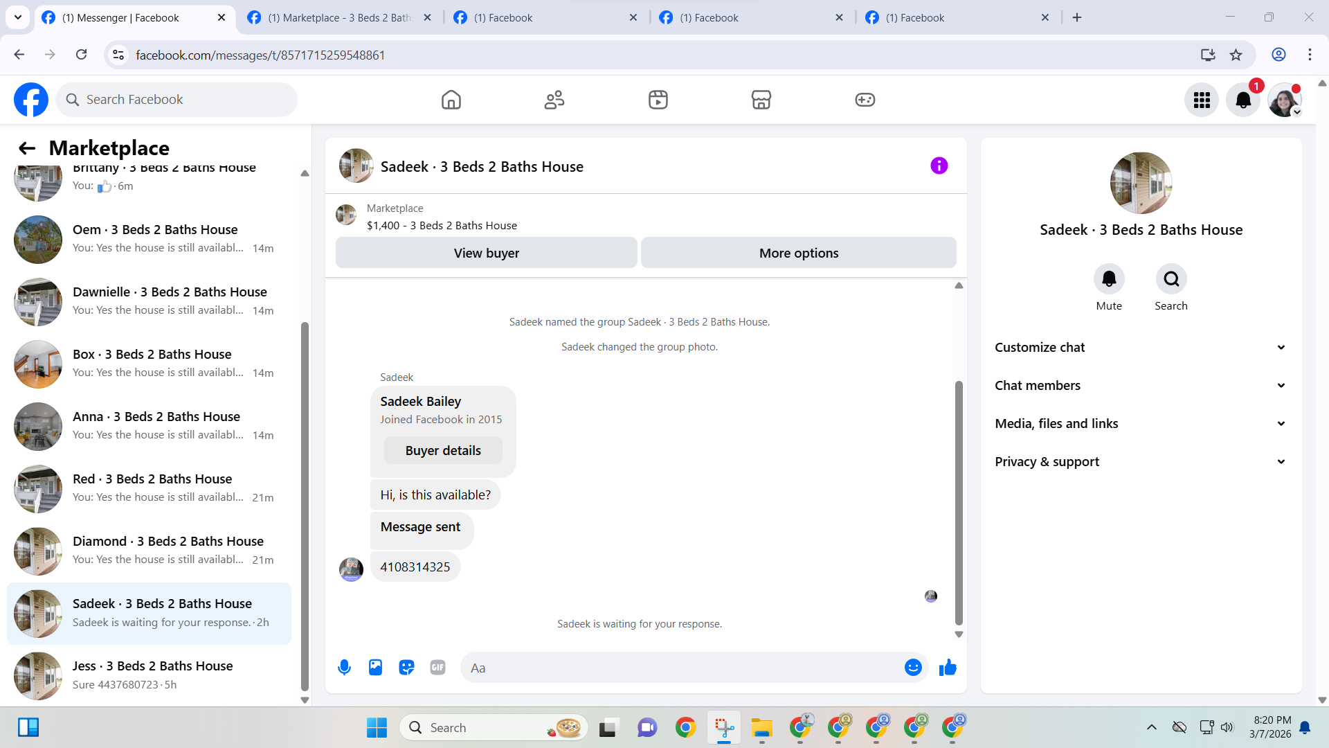
Task: Expand the Privacy & support section
Action: 1141,462
